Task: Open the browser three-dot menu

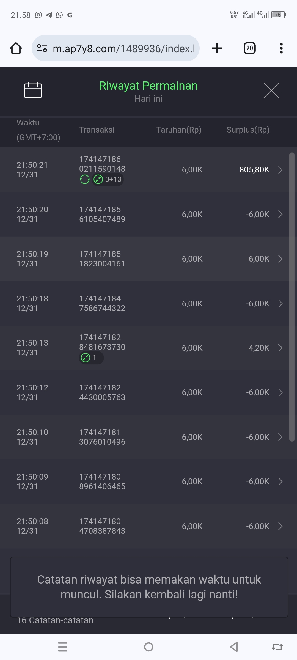Action: coord(281,48)
